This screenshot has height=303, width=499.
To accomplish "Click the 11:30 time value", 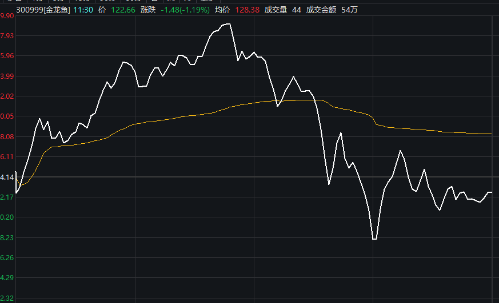I will [83, 10].
